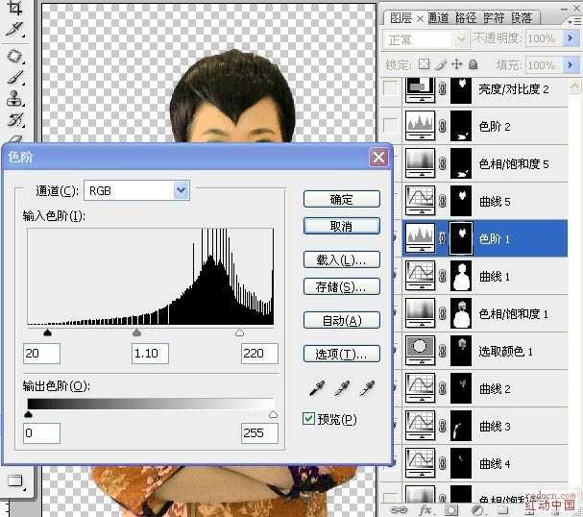Screen dimensions: 583x517
Task: Select the Clone Stamp tool
Action: tap(14, 99)
